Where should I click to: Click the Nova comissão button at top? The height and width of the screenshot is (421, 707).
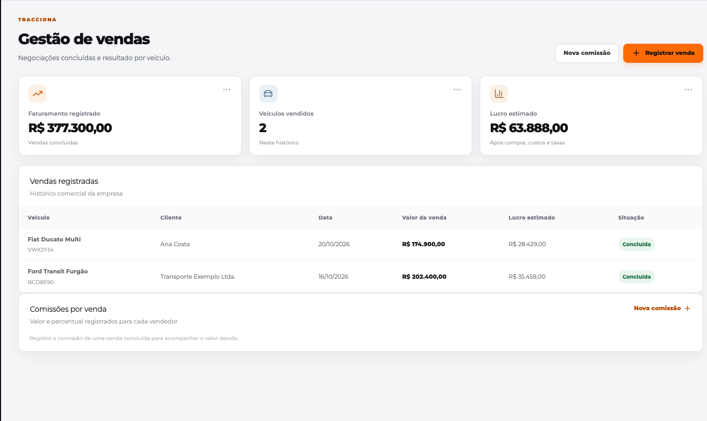(587, 53)
